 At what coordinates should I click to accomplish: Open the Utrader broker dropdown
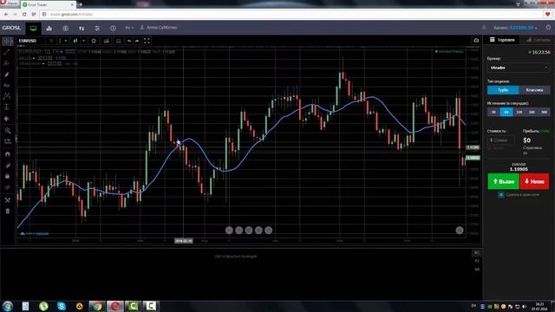519,68
